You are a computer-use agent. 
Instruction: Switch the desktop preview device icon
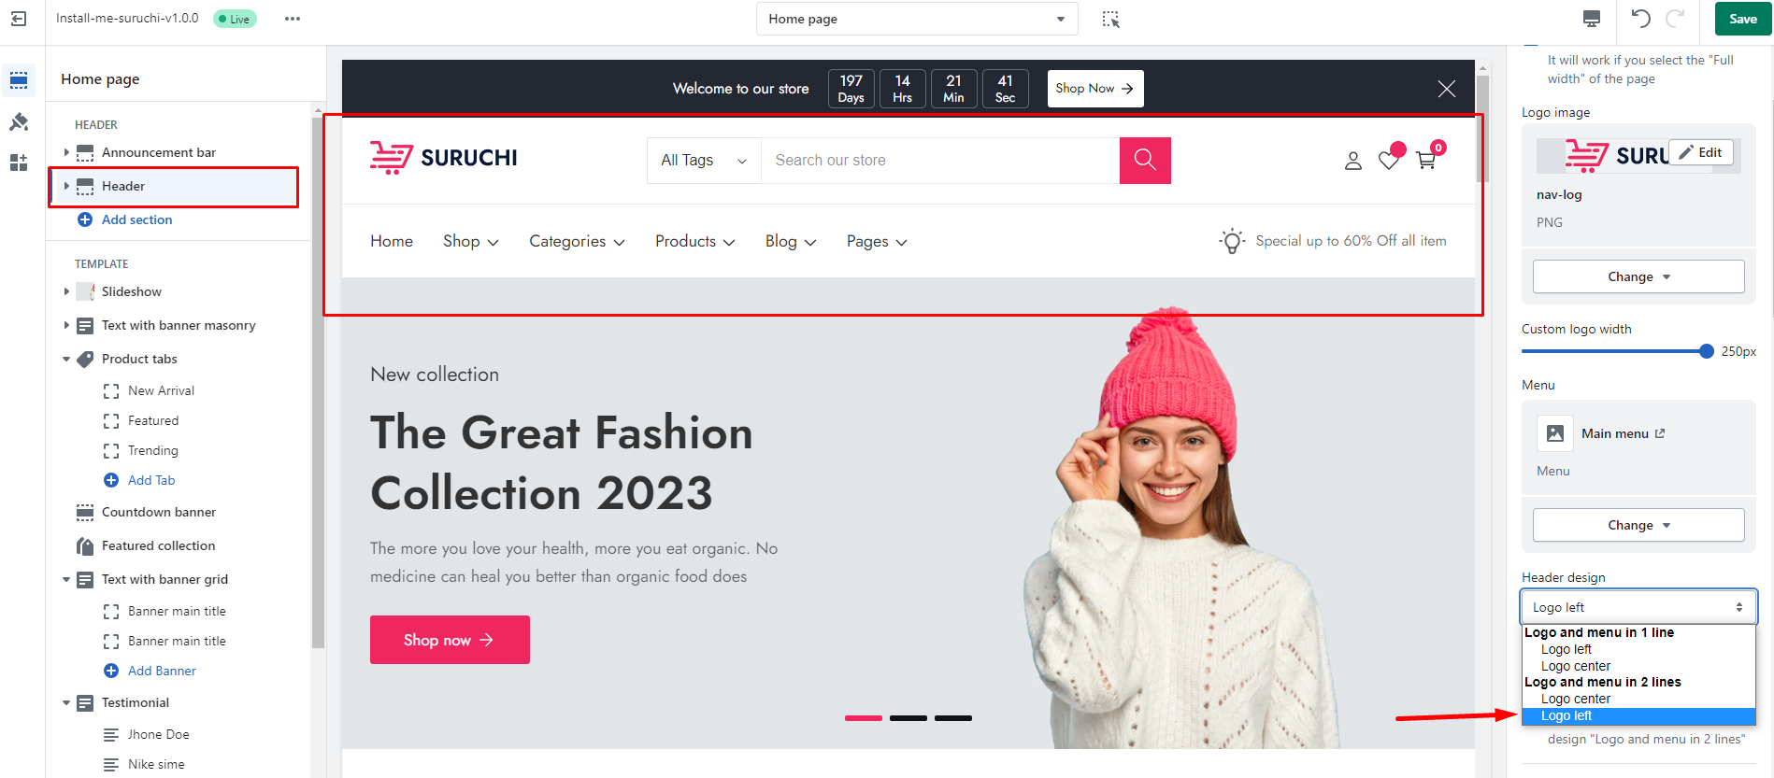1592,19
